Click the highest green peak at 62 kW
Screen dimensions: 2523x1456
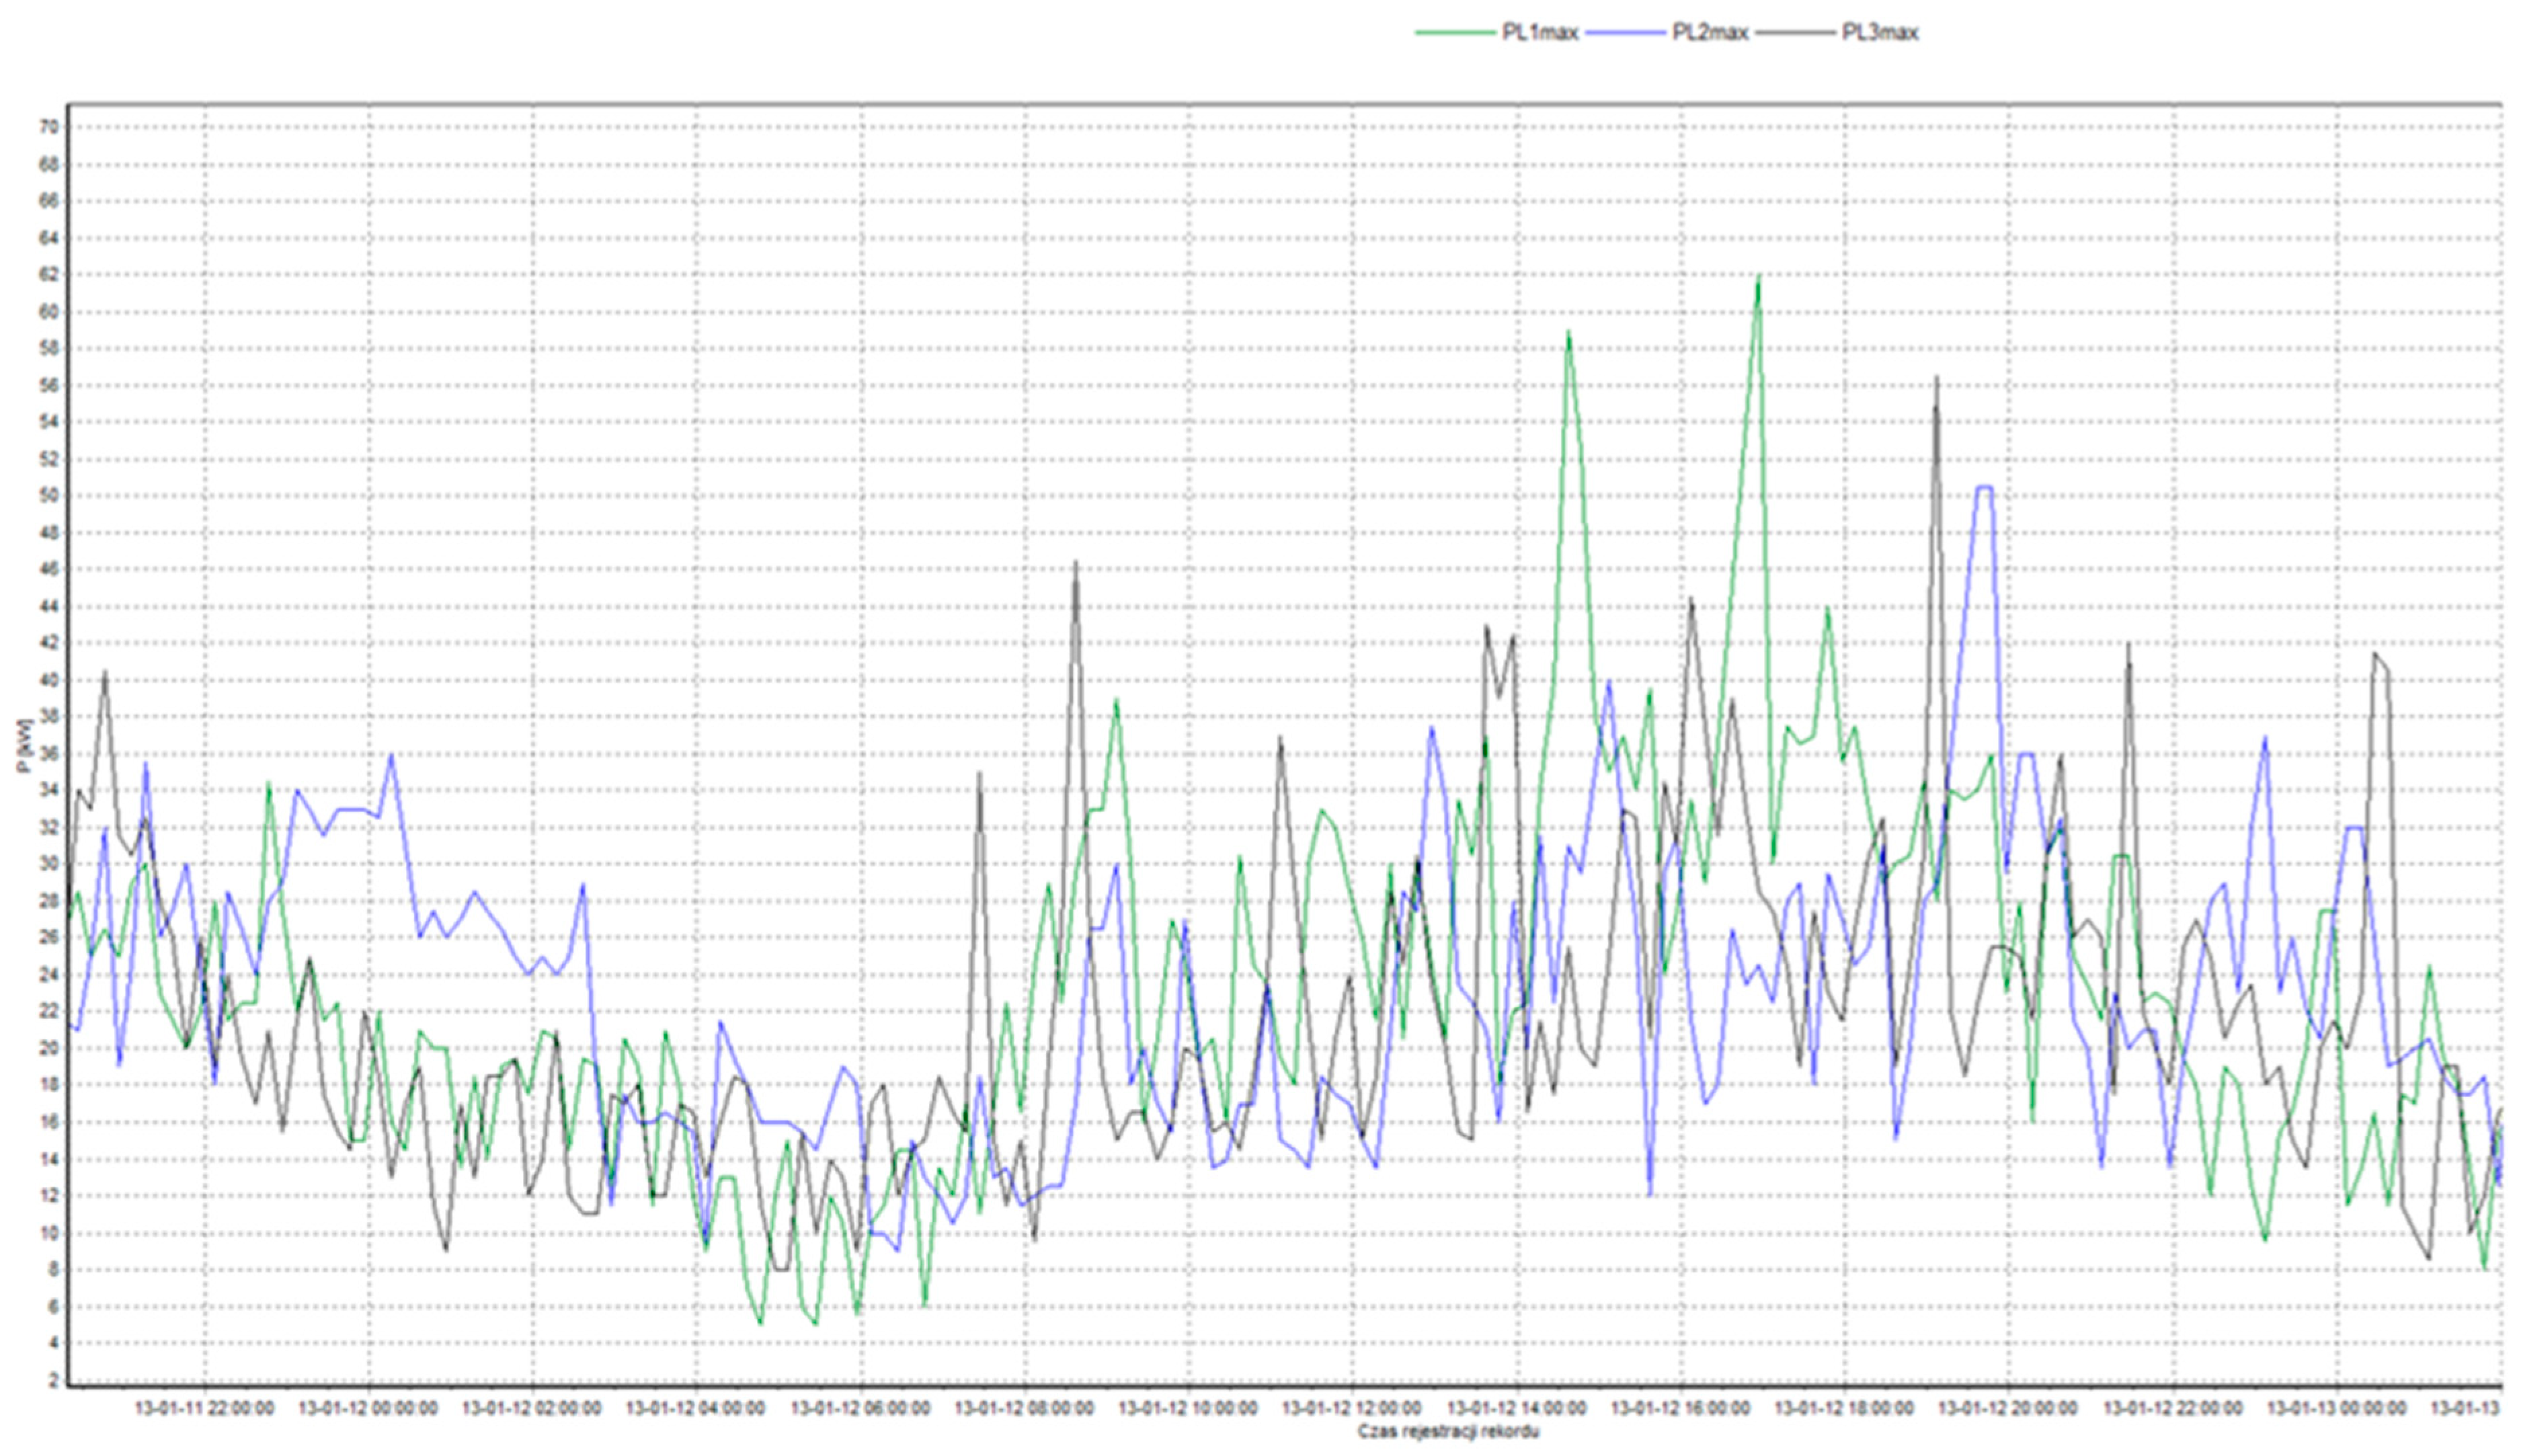(1758, 278)
